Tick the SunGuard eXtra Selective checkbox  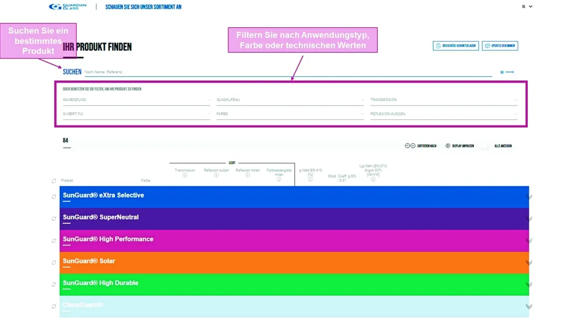click(x=54, y=197)
